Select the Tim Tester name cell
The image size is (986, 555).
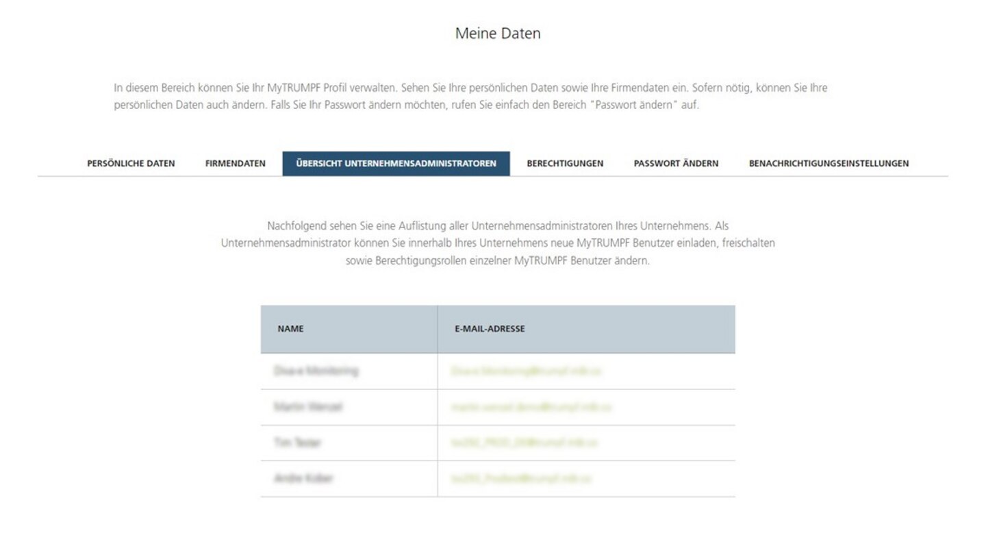[x=296, y=443]
